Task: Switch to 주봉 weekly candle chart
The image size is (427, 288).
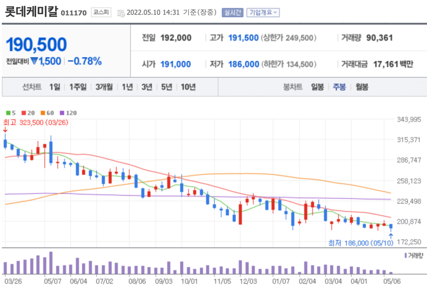Action: 339,87
